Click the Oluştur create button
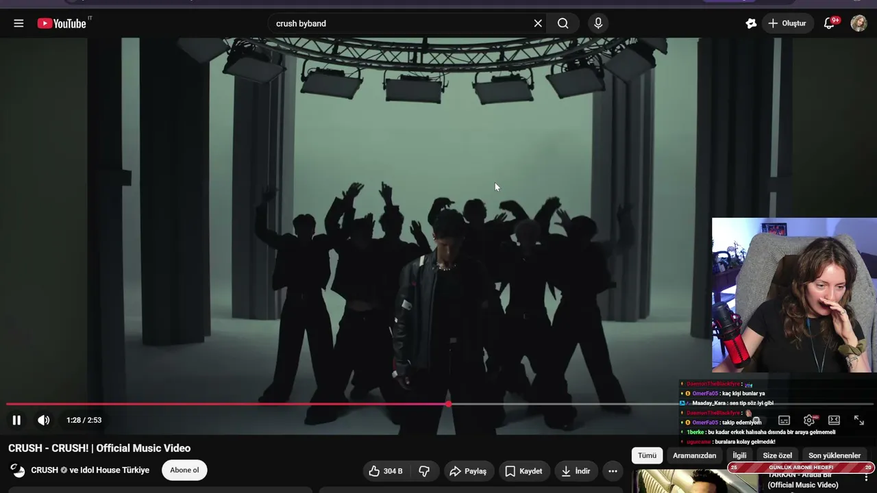 click(787, 23)
